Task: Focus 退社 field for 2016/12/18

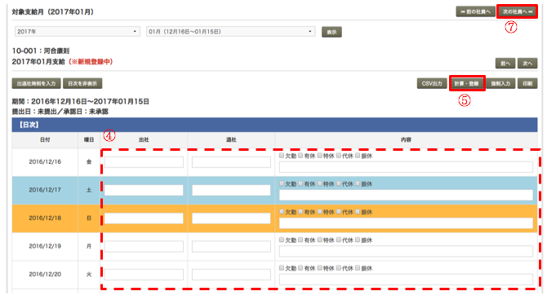Action: [x=231, y=218]
